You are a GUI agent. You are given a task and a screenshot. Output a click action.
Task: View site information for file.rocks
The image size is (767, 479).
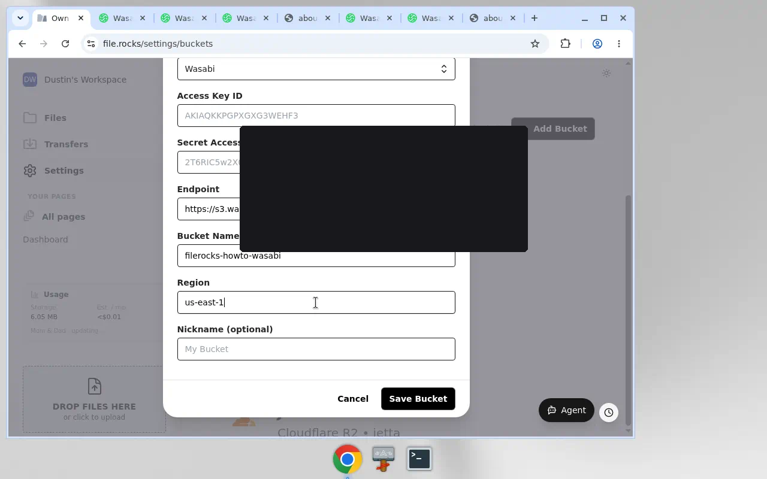coord(90,44)
